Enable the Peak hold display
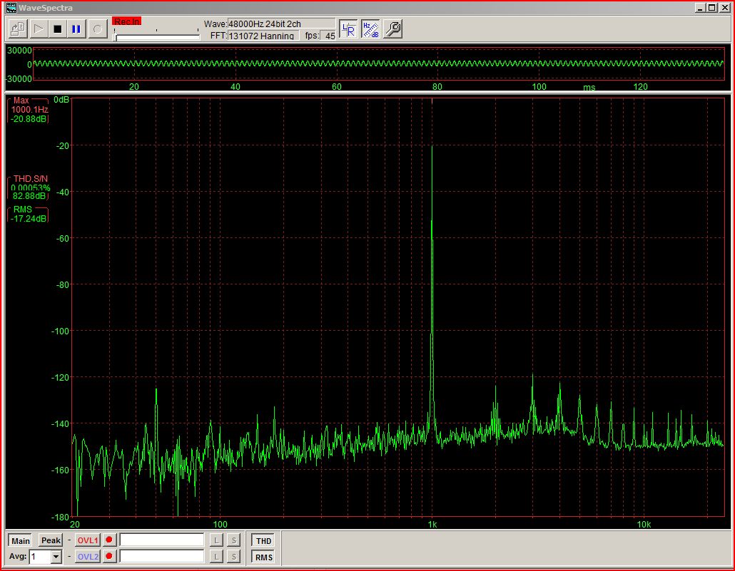735x571 pixels. 51,540
